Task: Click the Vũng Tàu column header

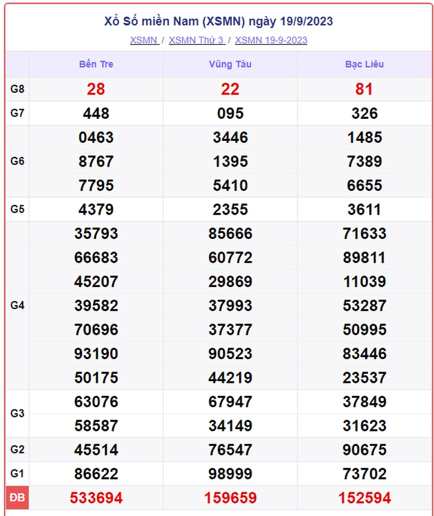Action: (230, 64)
